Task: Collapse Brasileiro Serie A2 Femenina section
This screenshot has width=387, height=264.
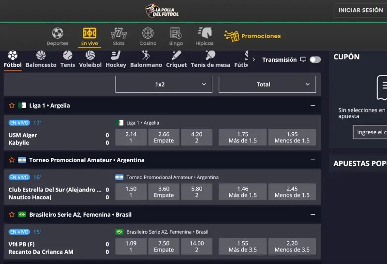Action: [x=313, y=214]
